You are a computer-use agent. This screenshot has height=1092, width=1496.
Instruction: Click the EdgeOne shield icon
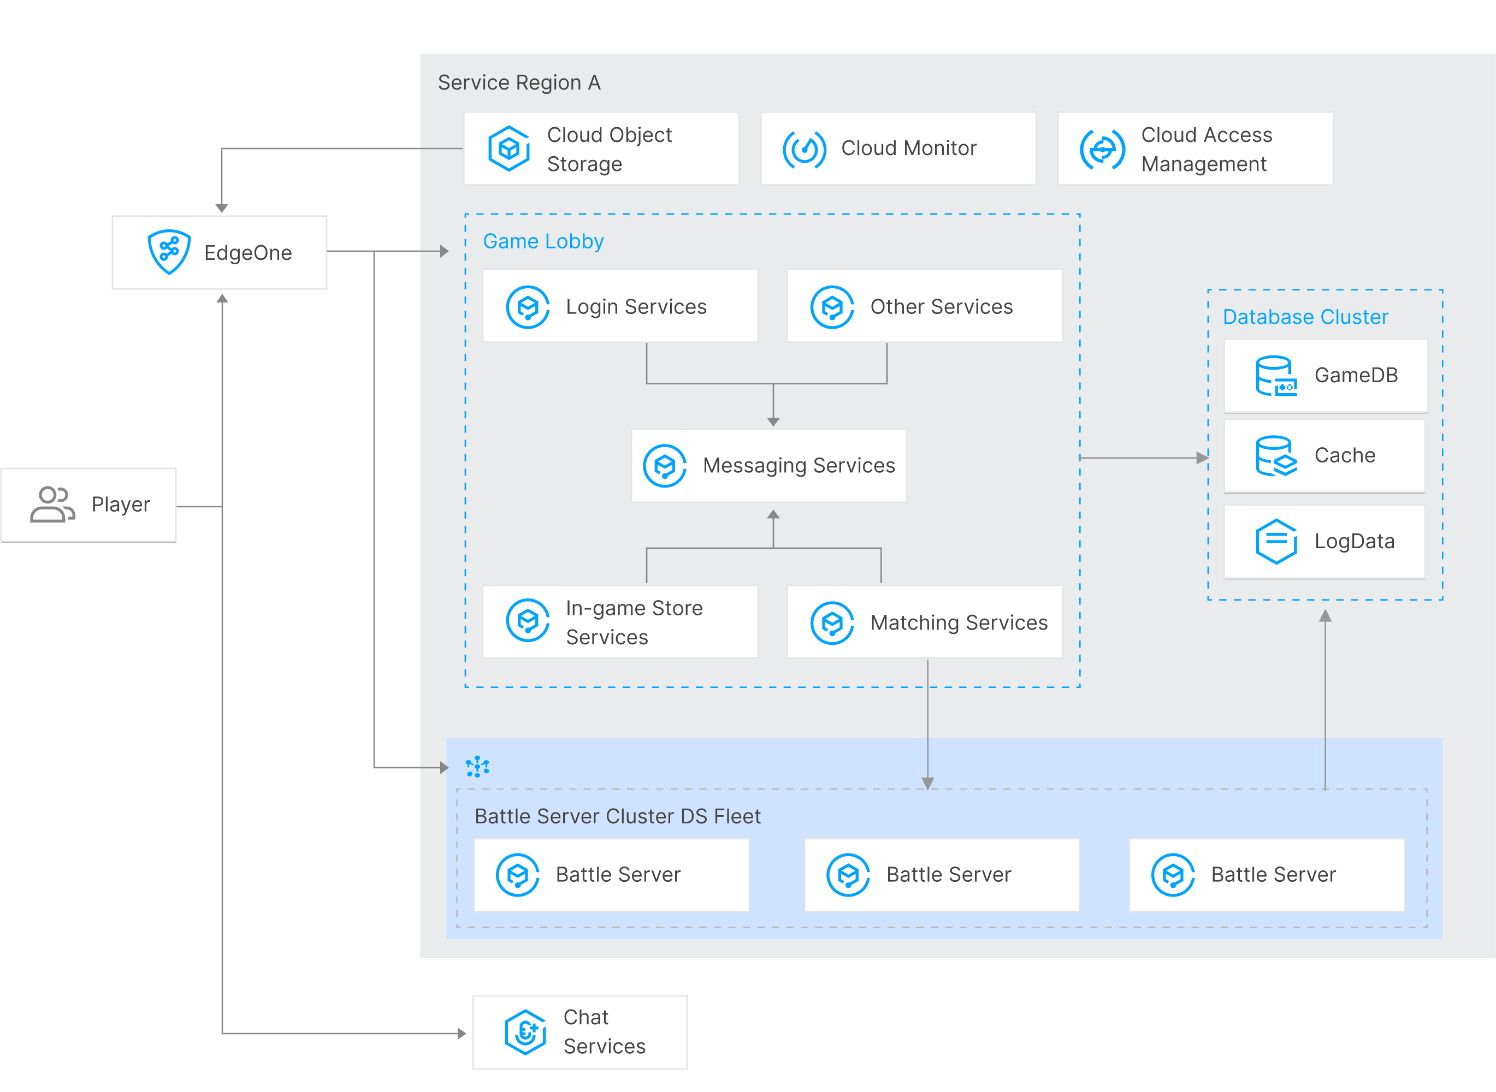pos(169,252)
